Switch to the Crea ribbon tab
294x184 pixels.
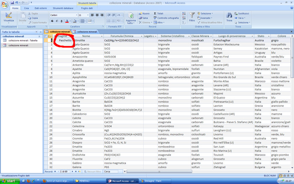26,8
